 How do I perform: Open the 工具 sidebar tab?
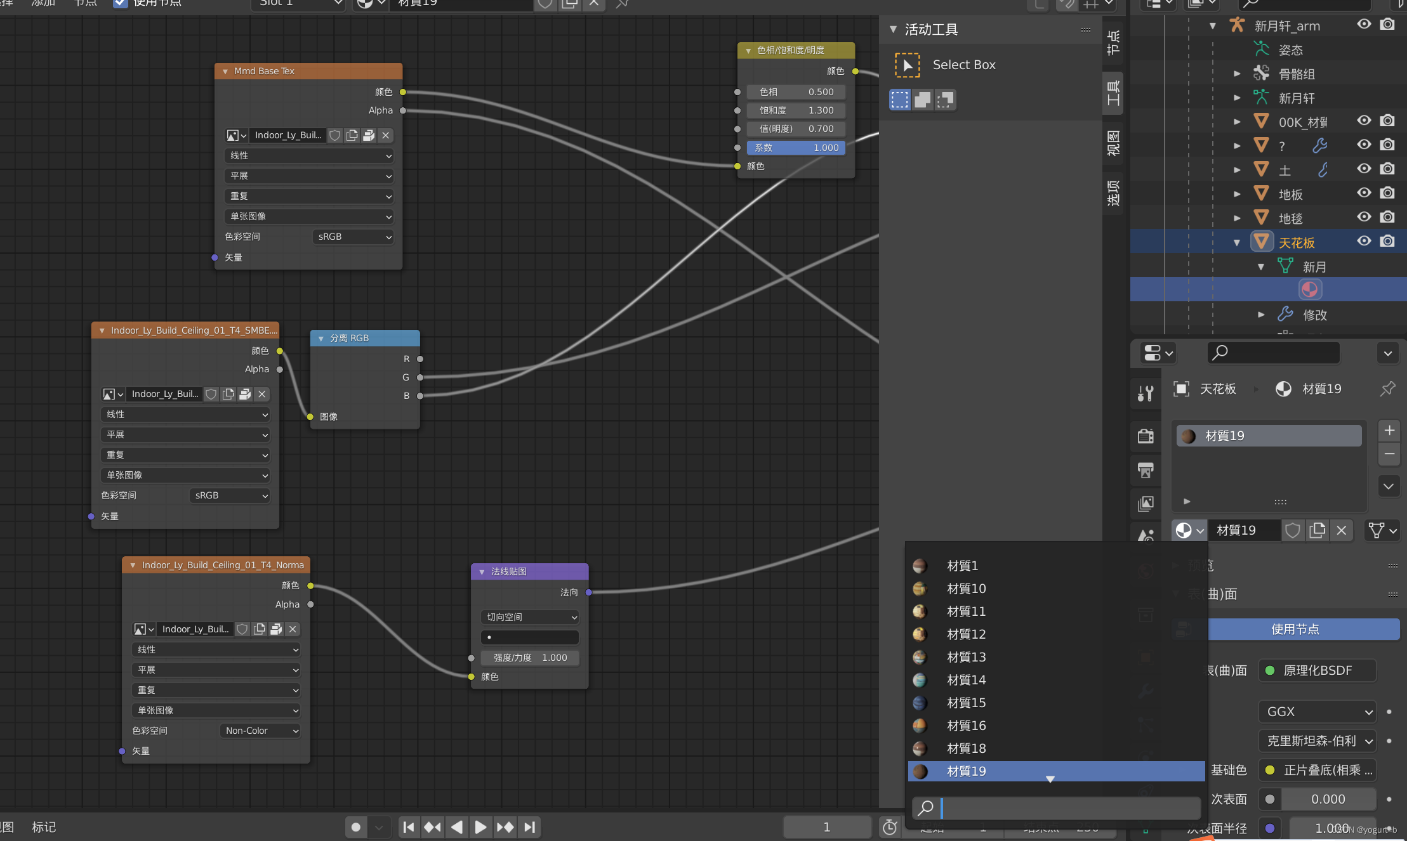[x=1113, y=93]
